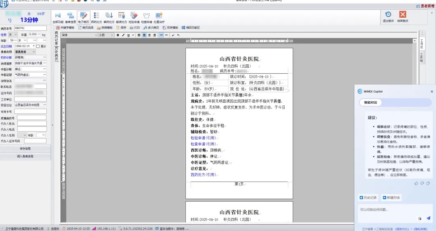This screenshot has width=436, height=231.
Task: Open the 检查申请 exam request icon
Action: pos(147,18)
